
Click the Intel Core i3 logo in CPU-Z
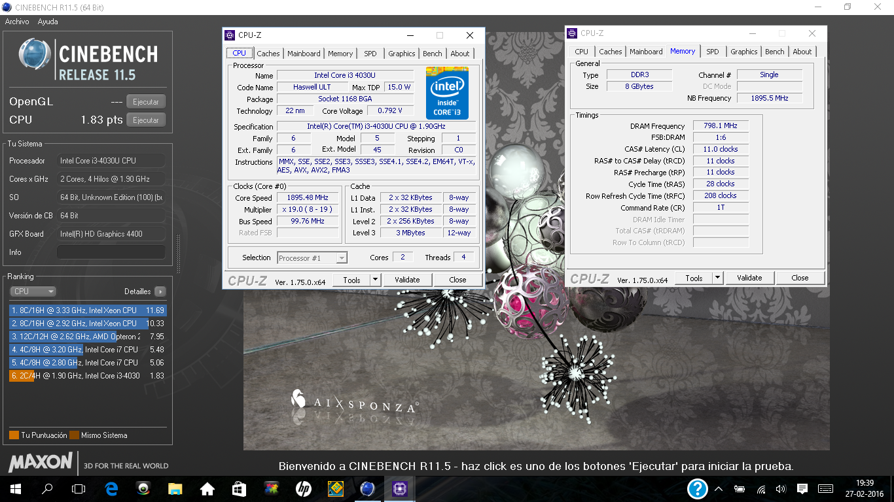[448, 92]
